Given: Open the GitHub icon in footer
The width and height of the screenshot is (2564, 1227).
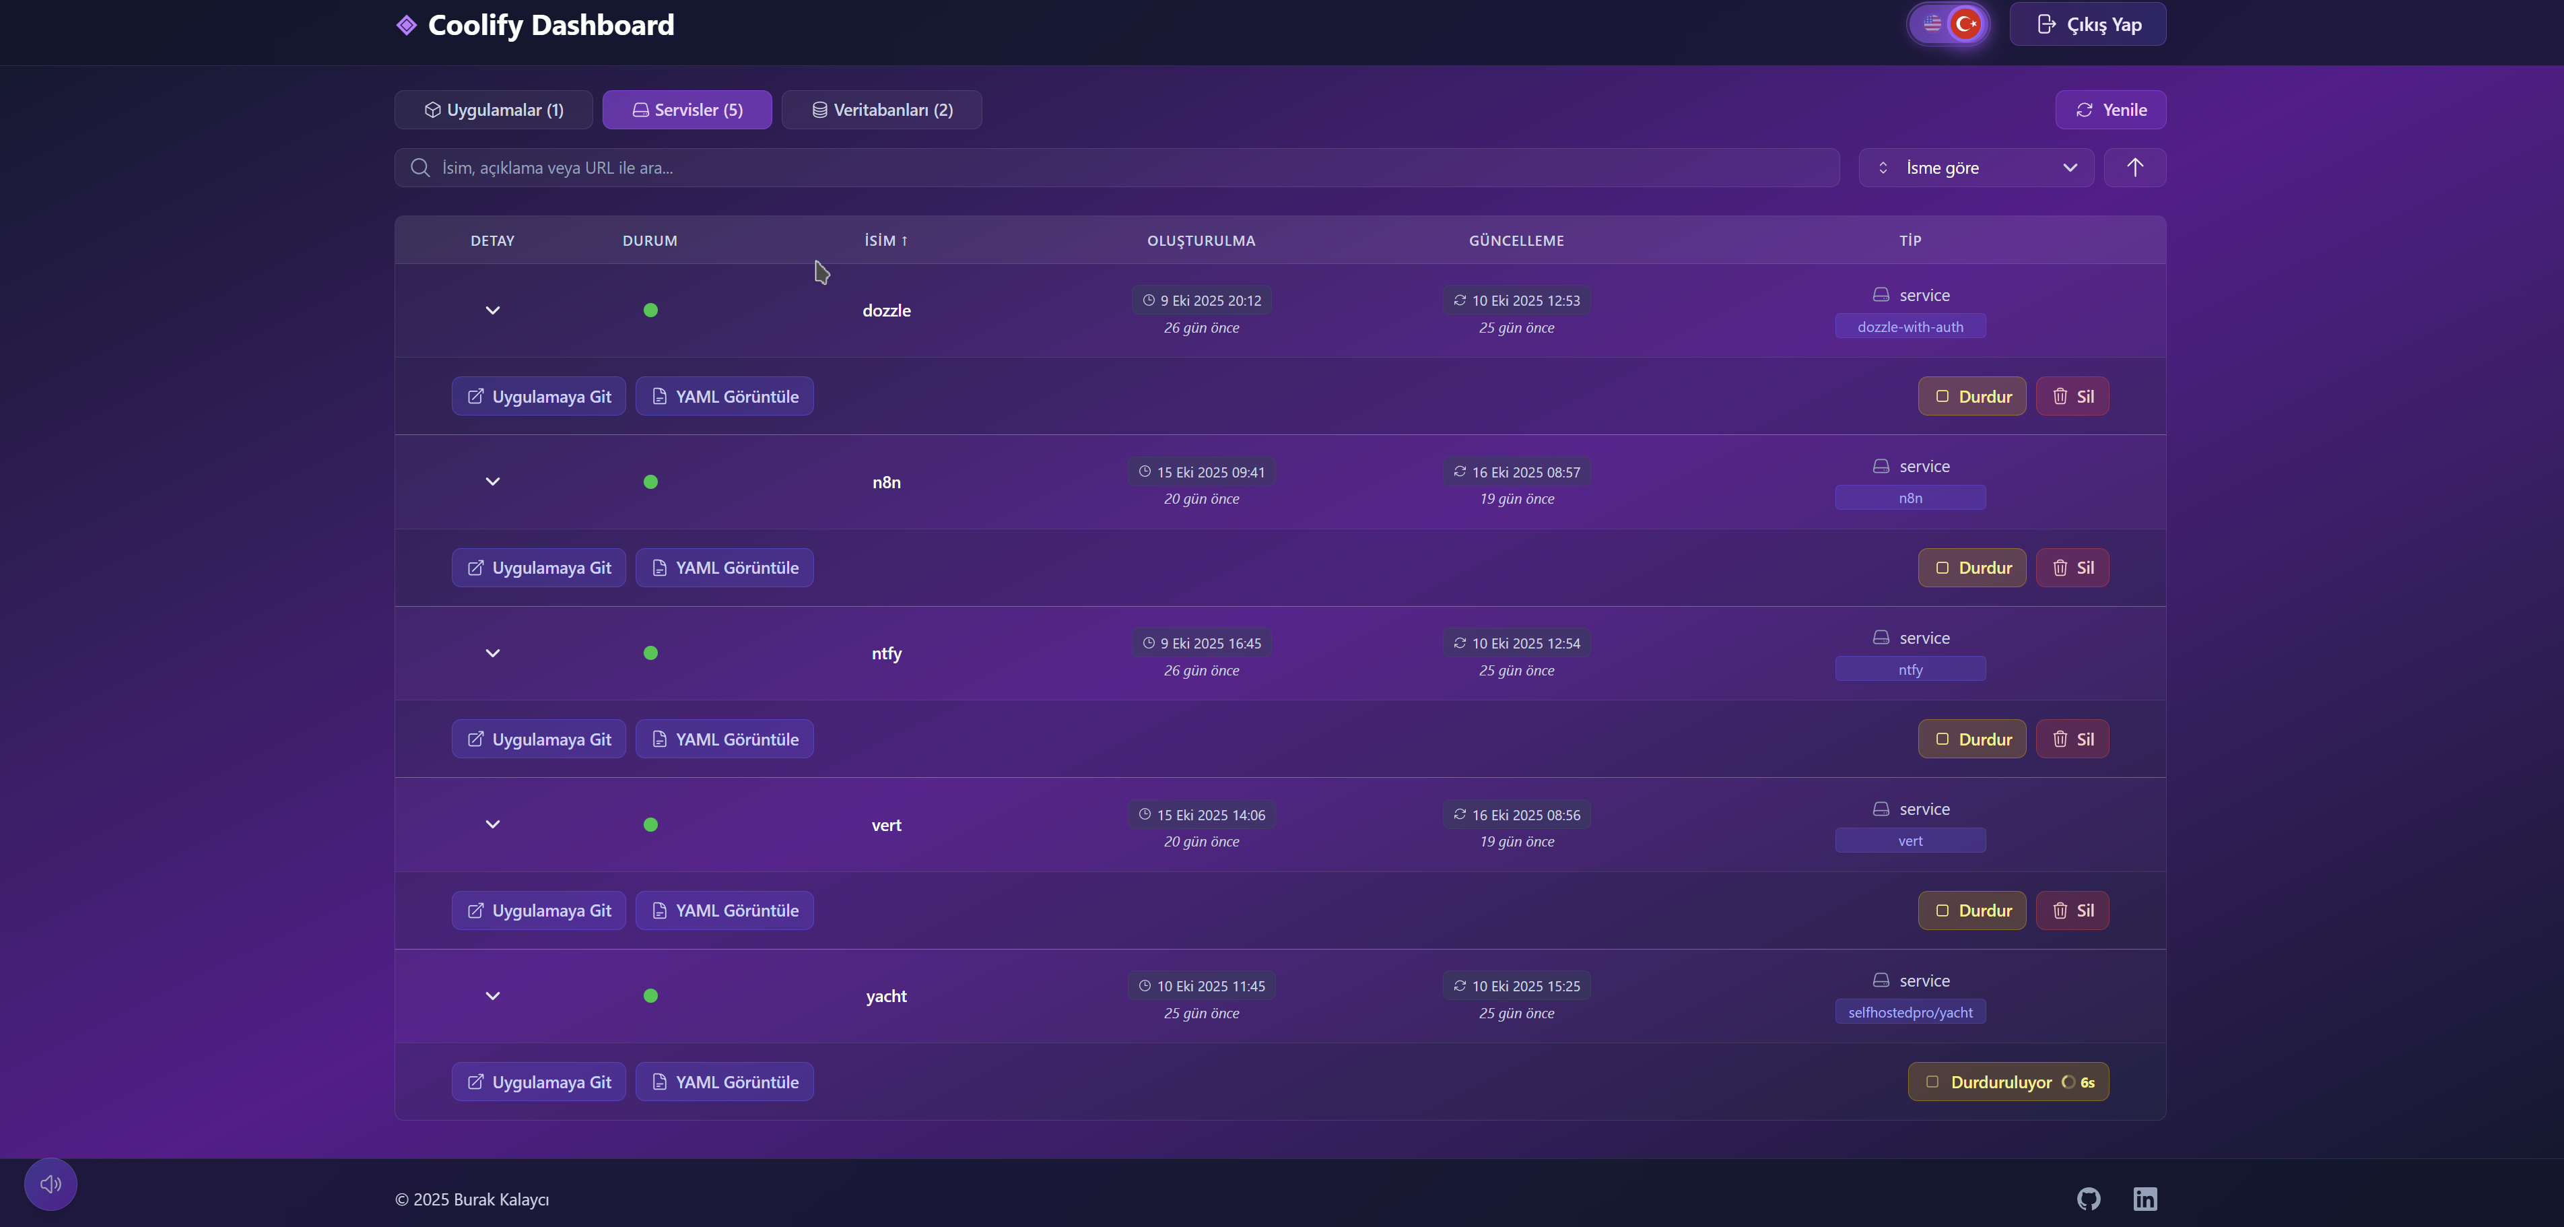Looking at the screenshot, I should (x=2088, y=1198).
